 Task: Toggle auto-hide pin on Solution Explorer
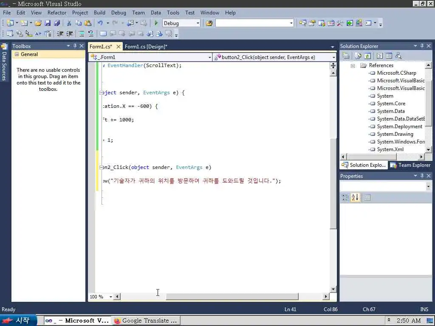click(422, 46)
